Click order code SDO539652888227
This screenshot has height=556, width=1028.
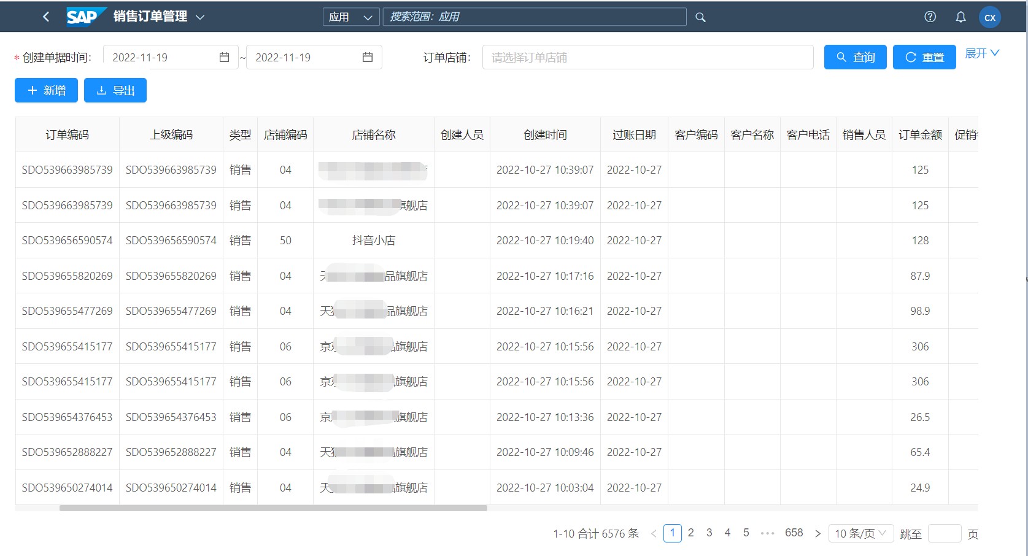[x=67, y=452]
